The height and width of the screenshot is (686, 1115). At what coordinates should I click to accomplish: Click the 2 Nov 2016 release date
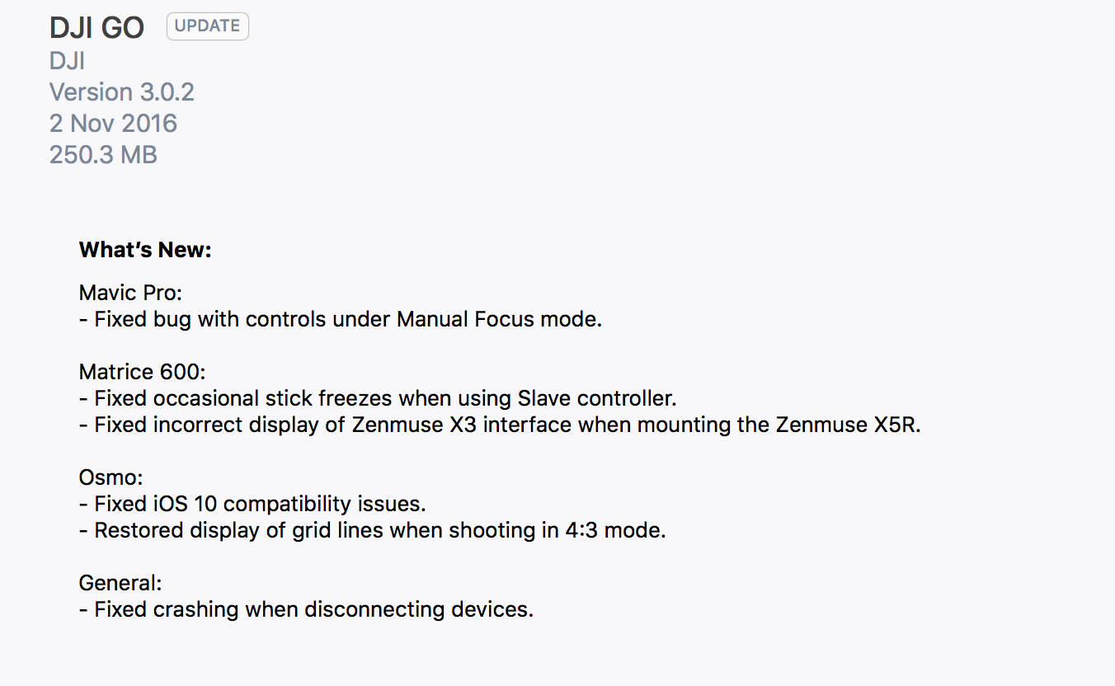click(113, 124)
